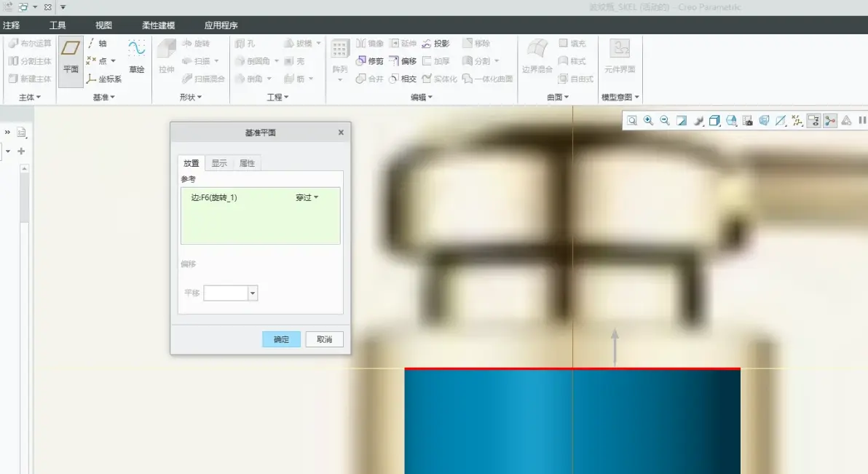Toggle spin center display icon
868x474 pixels.
(x=830, y=120)
